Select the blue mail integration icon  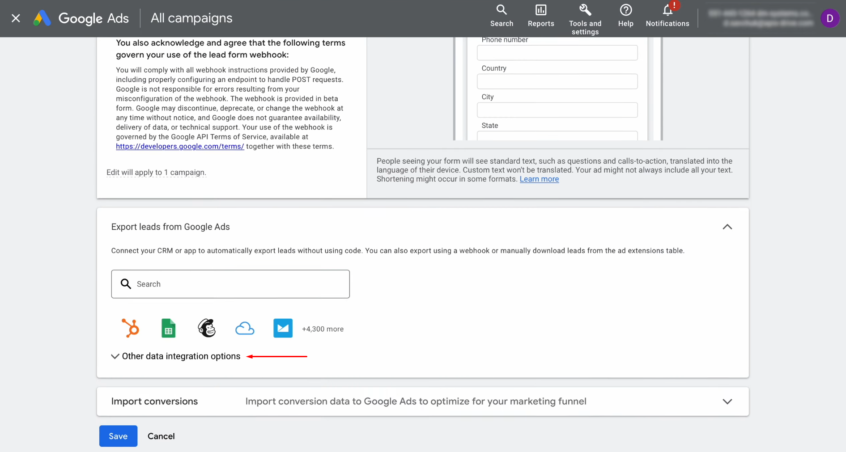pyautogui.click(x=283, y=328)
